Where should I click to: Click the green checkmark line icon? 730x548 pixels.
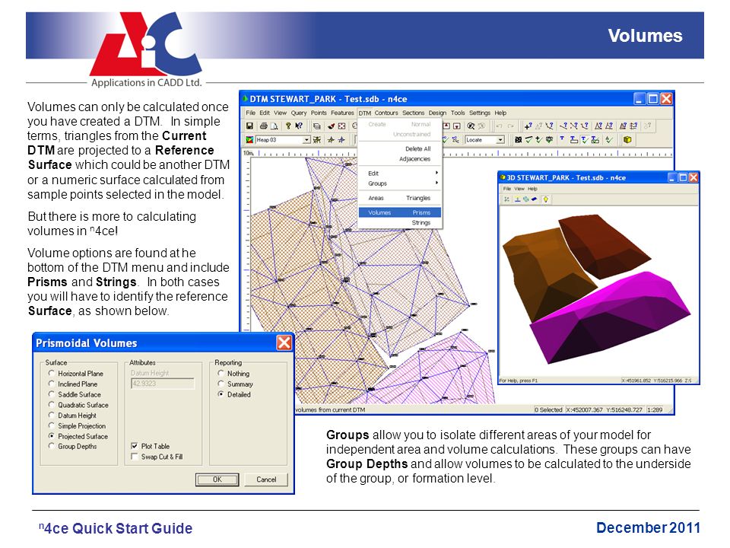[x=529, y=140]
